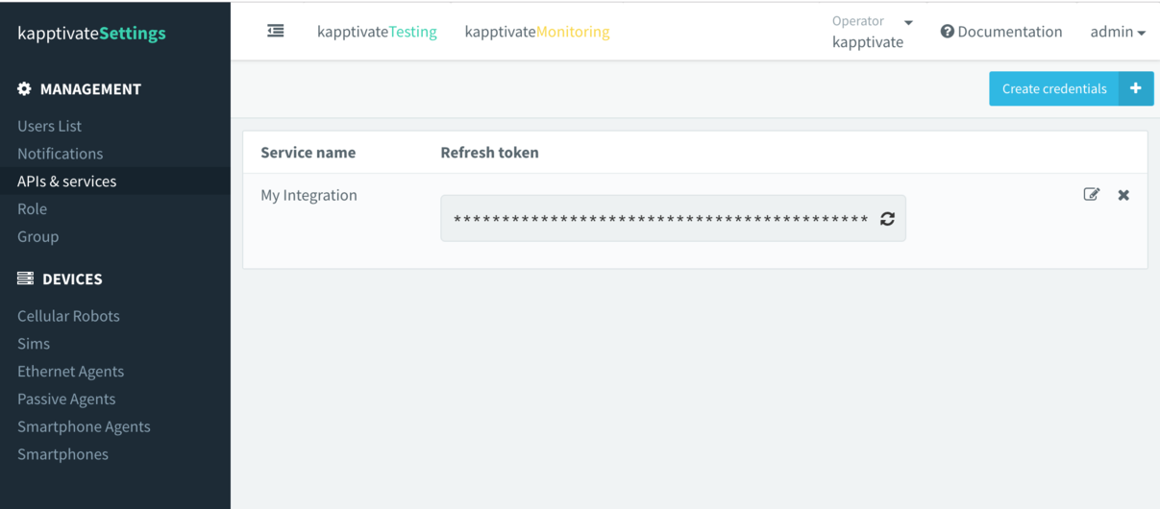Go to Notifications settings
The width and height of the screenshot is (1160, 509).
(x=60, y=154)
